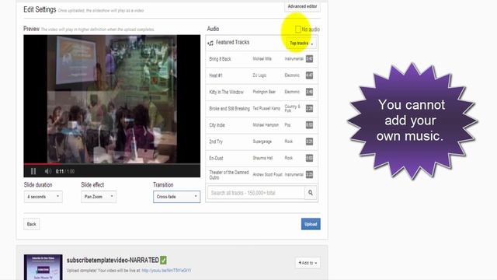Play duration badge for City Indie
Image resolution: width=497 pixels, height=280 pixels.
click(x=309, y=124)
